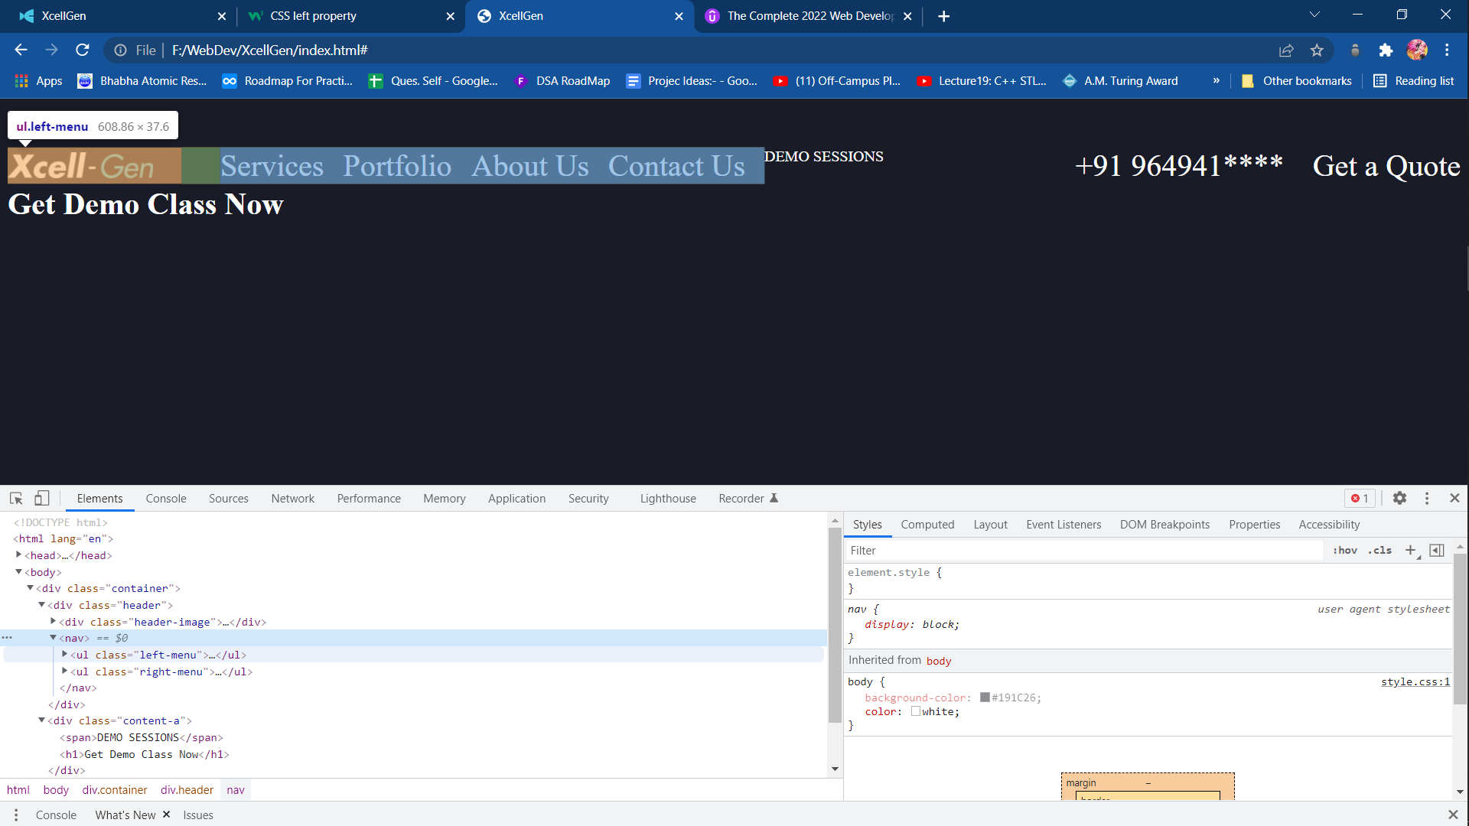Screen dimensions: 1469x826
Task: Select body in the breadcrumb trail
Action: (56, 789)
